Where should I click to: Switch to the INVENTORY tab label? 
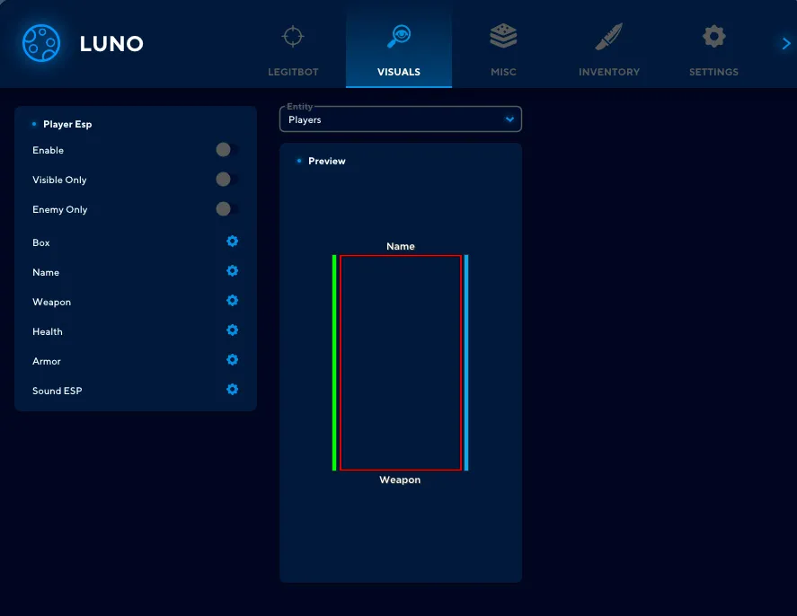click(609, 72)
